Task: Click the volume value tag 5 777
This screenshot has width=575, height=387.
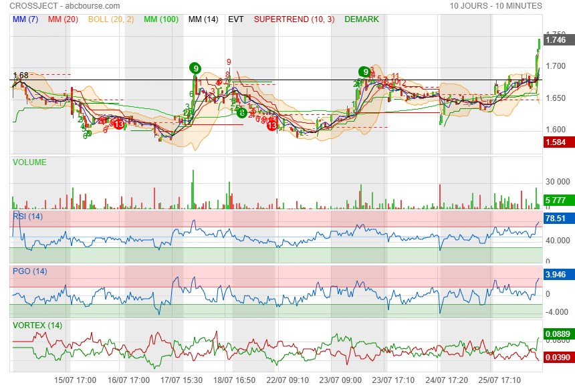Action: point(558,201)
